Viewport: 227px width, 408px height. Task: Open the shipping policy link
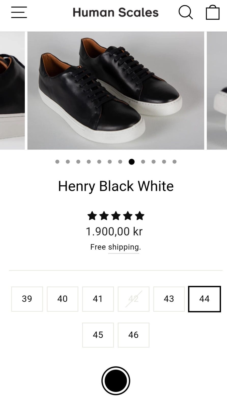point(124,247)
